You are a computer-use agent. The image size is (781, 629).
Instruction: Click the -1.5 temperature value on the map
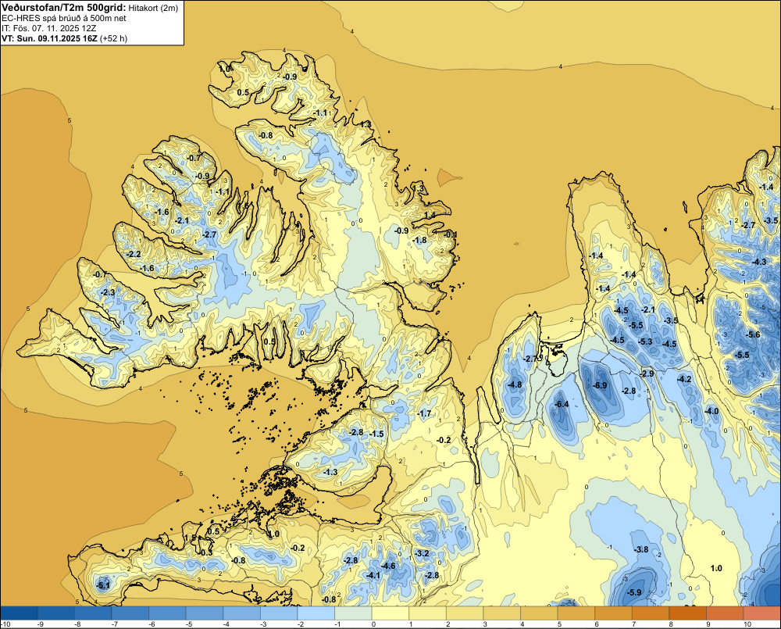point(377,434)
